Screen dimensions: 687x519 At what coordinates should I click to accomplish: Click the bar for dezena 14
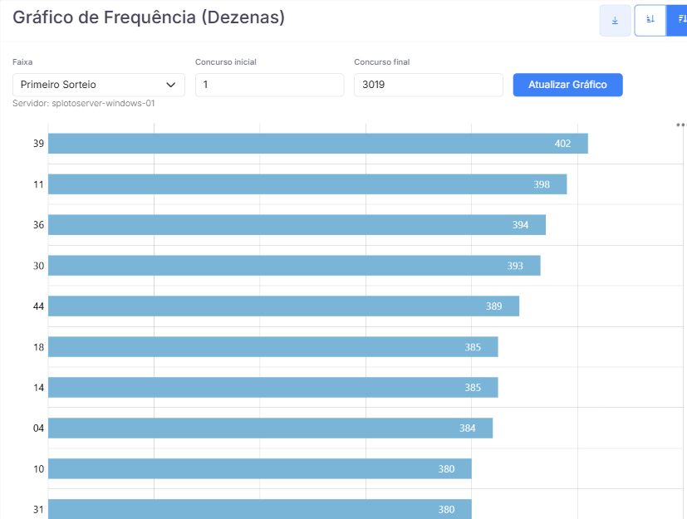pyautogui.click(x=273, y=387)
